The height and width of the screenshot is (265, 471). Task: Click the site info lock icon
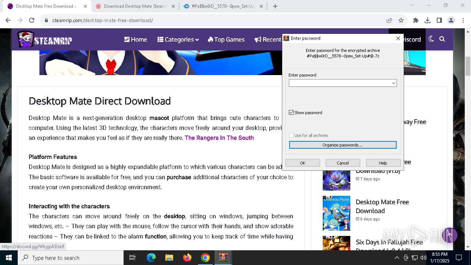(46, 20)
